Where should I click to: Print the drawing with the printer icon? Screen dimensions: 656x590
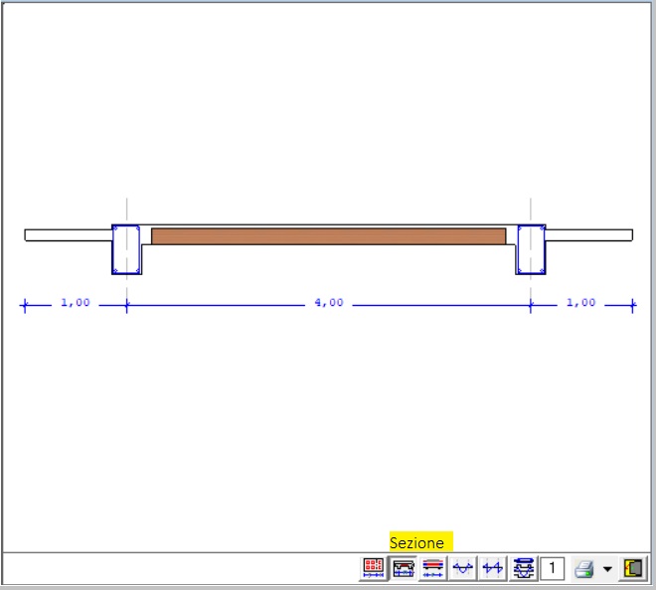[584, 569]
